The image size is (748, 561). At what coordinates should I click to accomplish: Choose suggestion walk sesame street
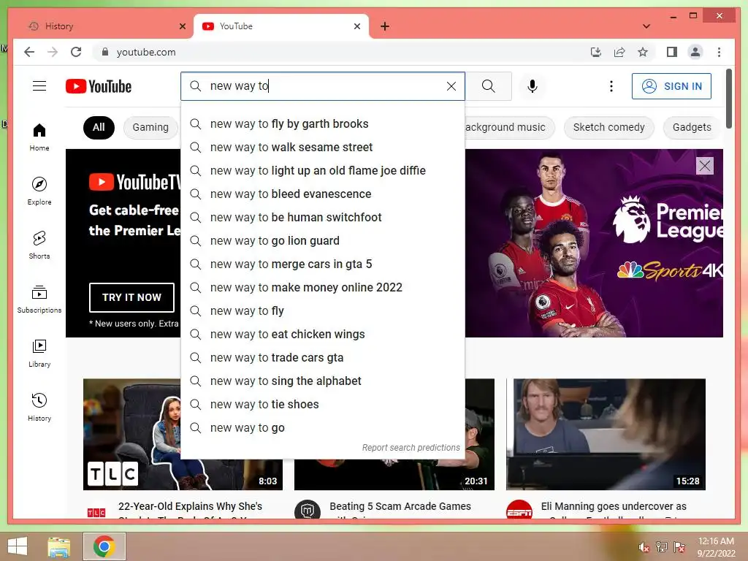point(323,148)
